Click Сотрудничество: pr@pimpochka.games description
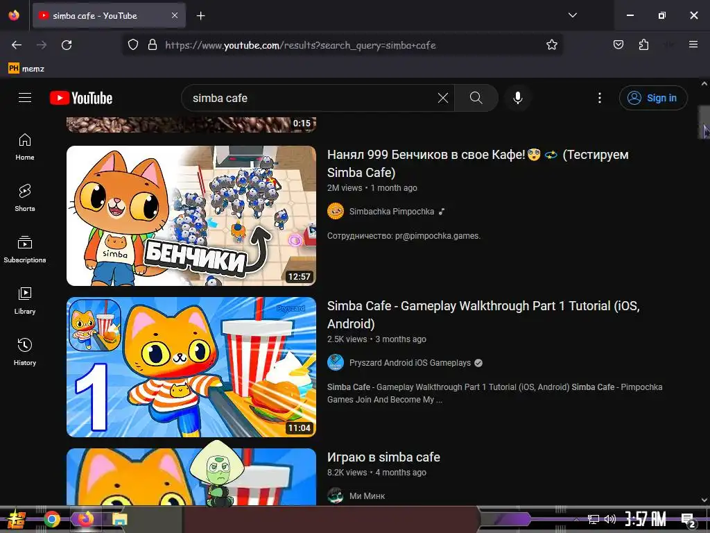This screenshot has width=710, height=533. 404,236
